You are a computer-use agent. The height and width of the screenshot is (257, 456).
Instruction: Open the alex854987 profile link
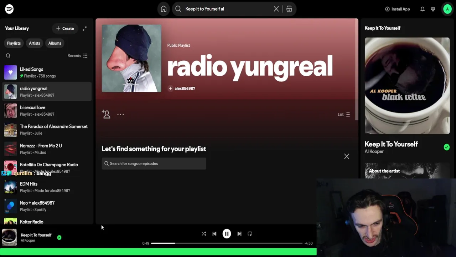coord(185,89)
